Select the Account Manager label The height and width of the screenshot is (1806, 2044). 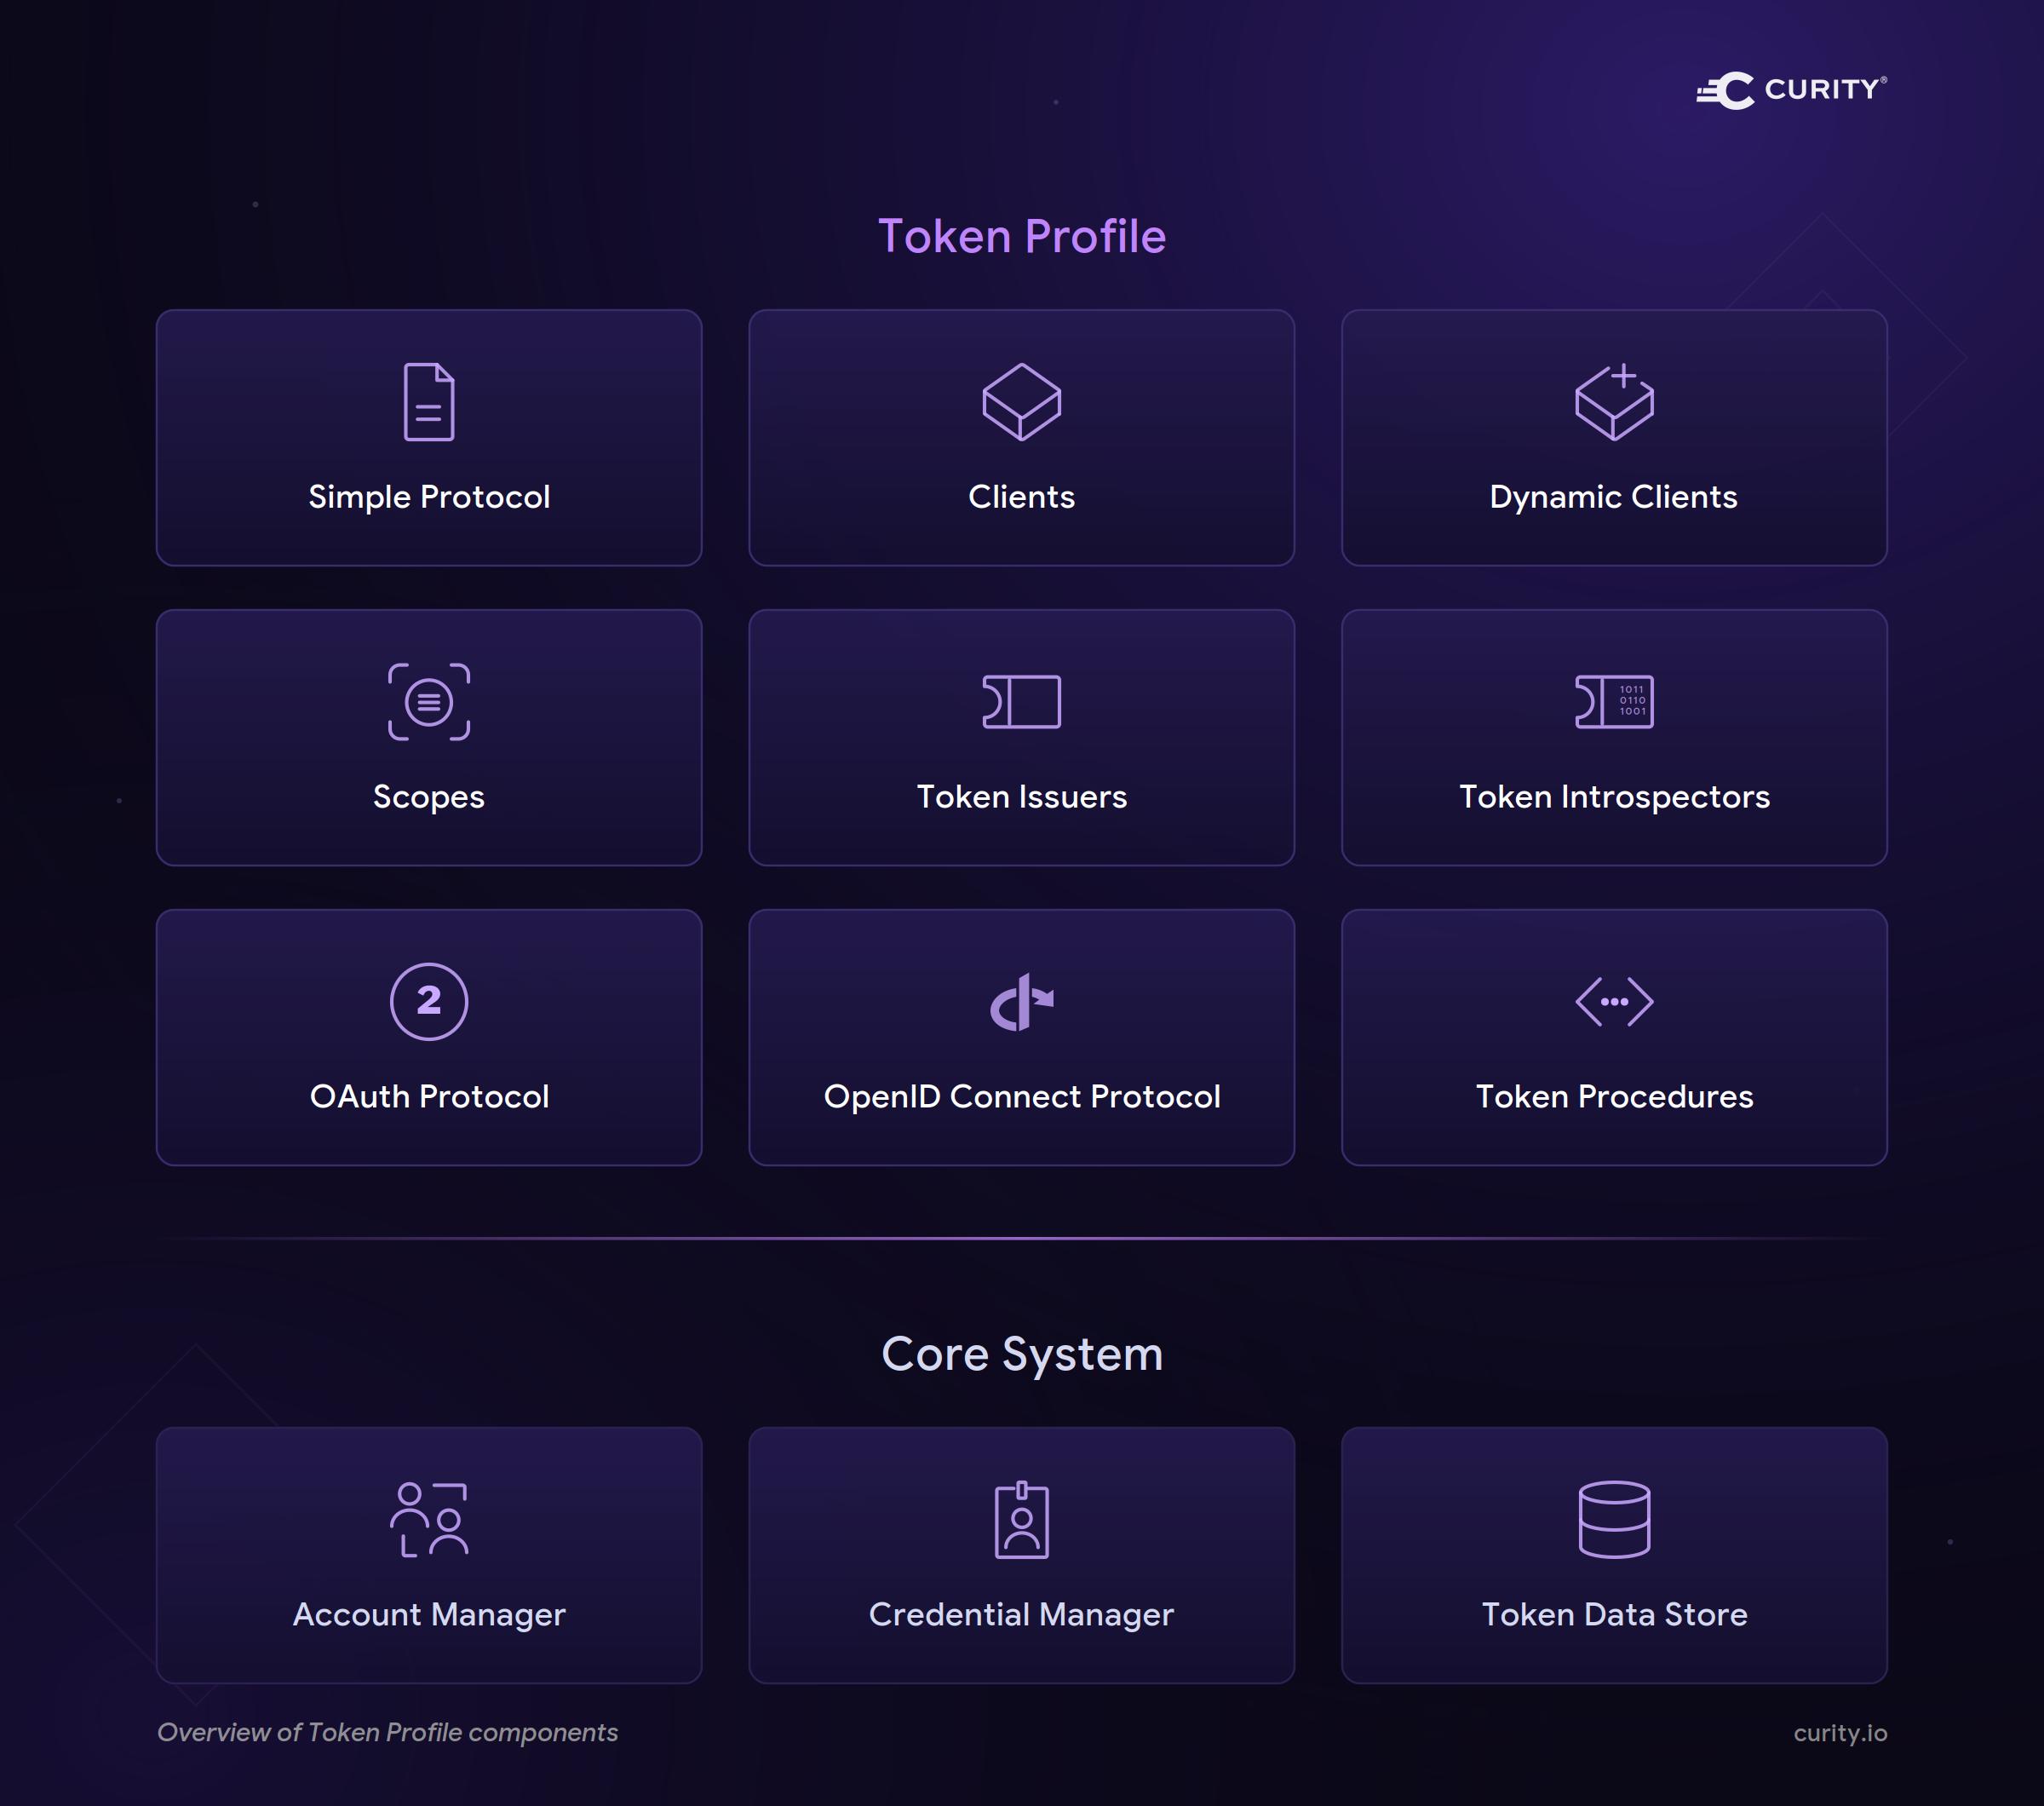click(429, 1615)
